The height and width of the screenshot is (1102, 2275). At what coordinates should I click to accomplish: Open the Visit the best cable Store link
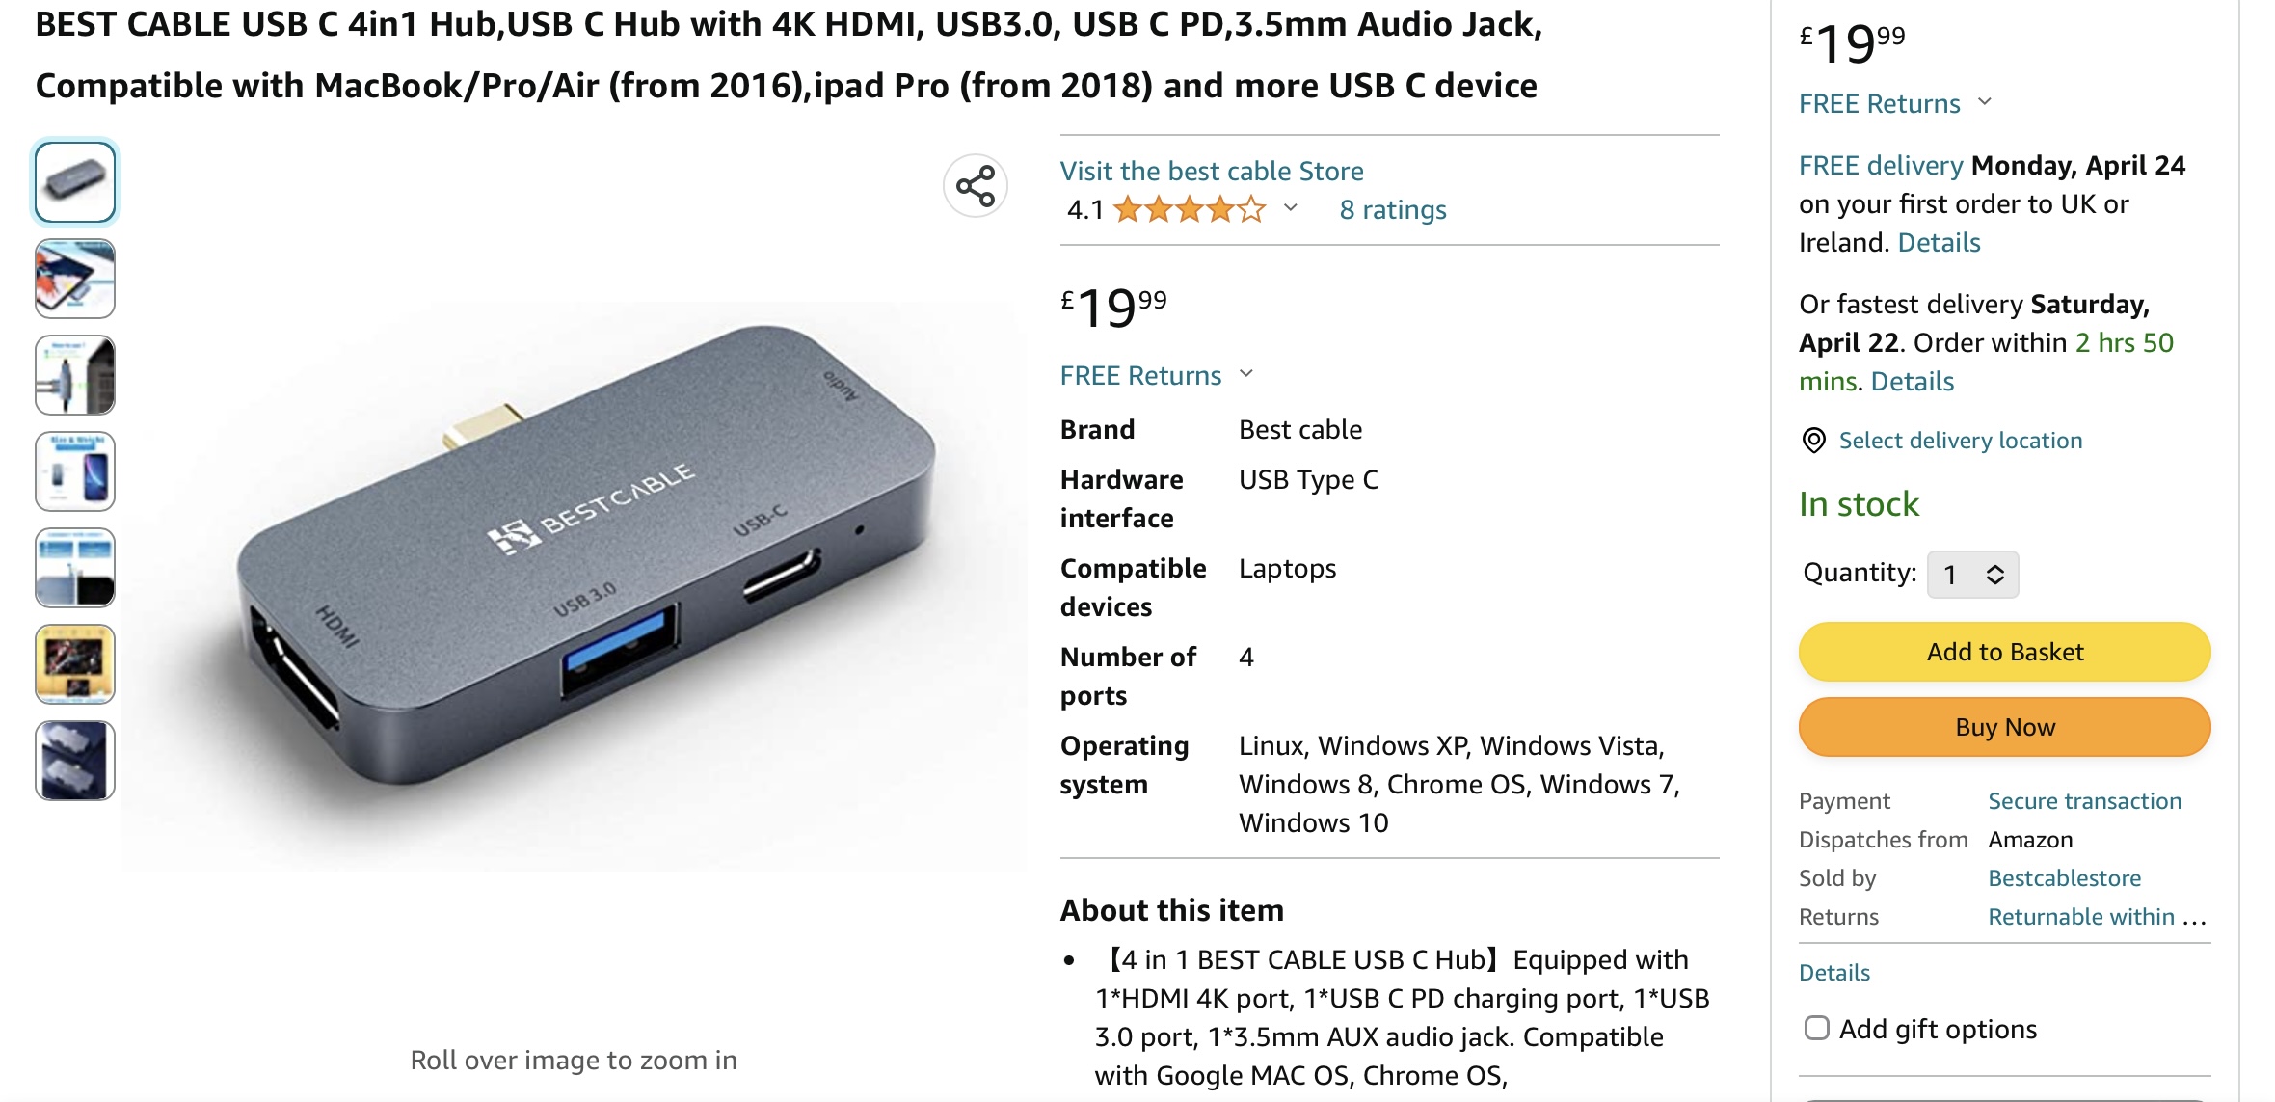click(x=1212, y=171)
